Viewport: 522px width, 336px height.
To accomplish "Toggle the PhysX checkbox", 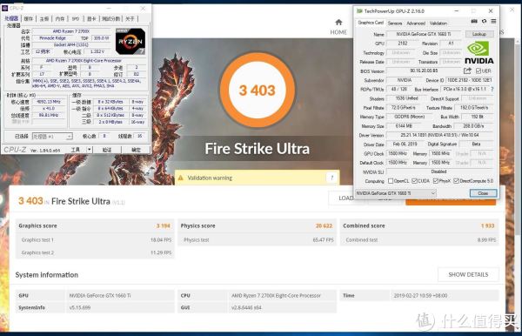I will point(436,181).
